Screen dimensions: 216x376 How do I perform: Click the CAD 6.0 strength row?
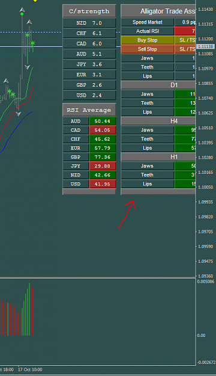click(89, 44)
